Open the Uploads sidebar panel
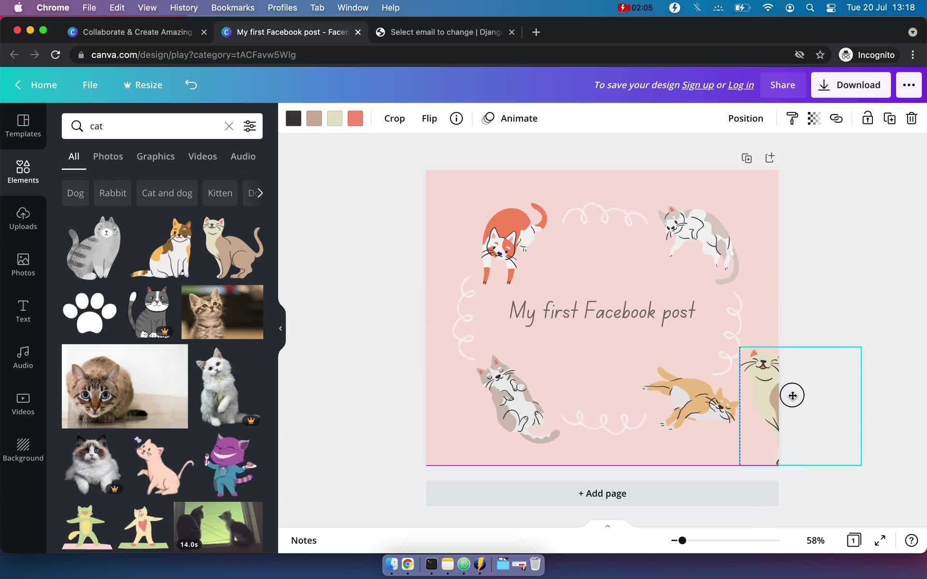Viewport: 927px width, 579px height. click(x=23, y=218)
